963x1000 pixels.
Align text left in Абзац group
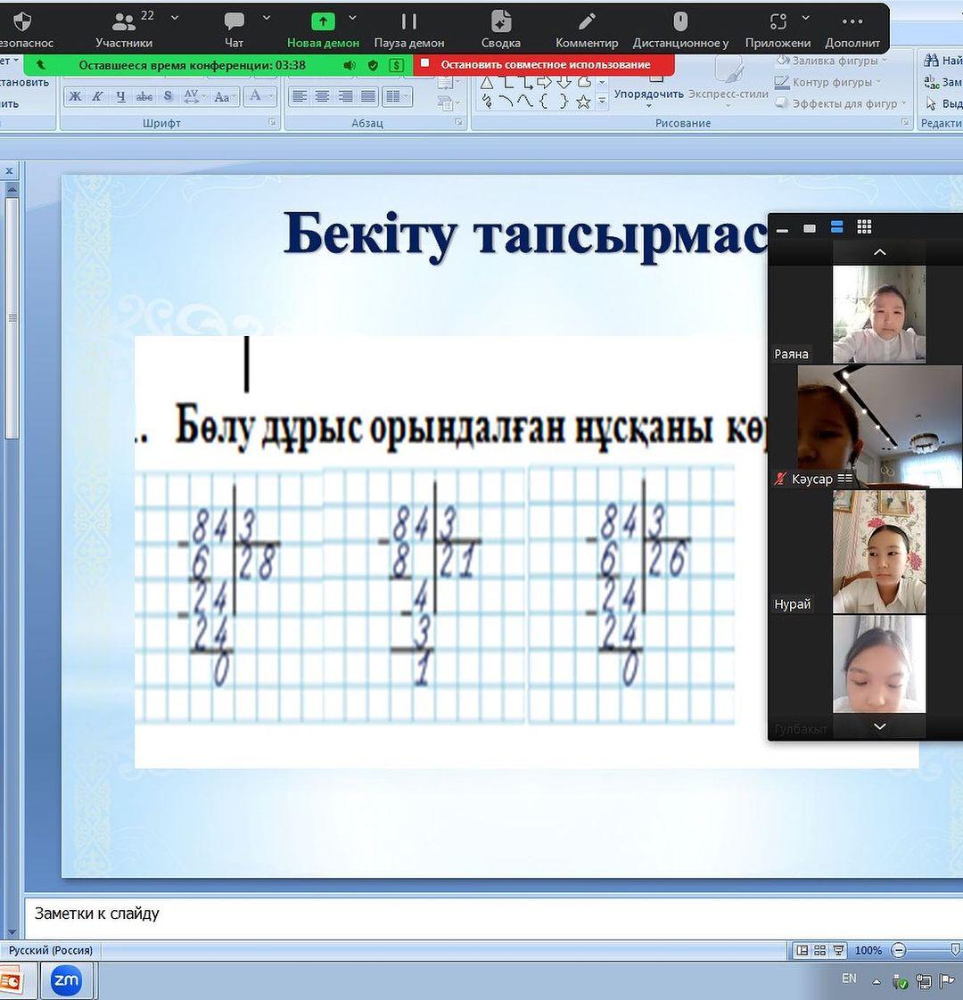(x=299, y=96)
